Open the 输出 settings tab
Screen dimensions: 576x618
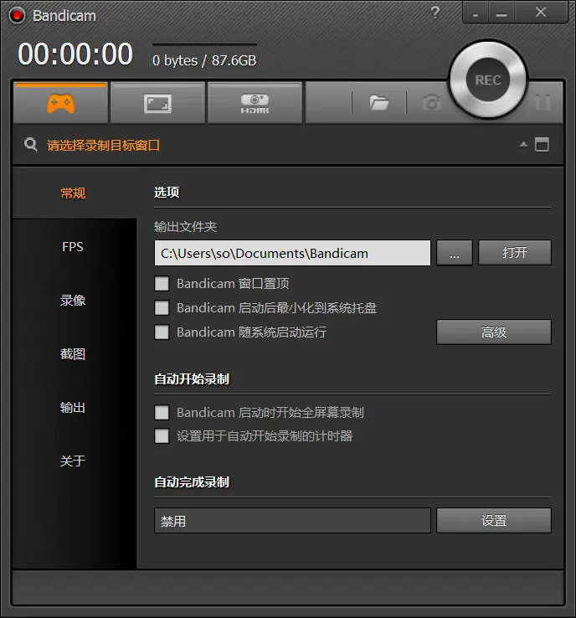point(73,408)
